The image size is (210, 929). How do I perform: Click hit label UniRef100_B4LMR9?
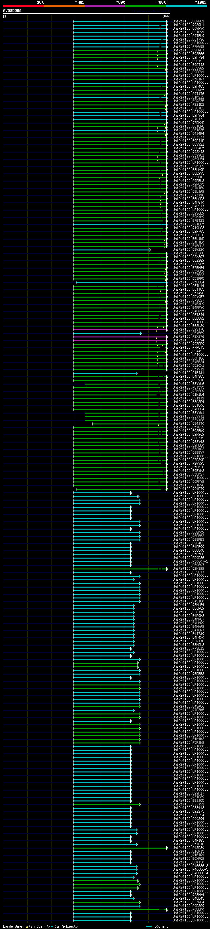click(188, 623)
